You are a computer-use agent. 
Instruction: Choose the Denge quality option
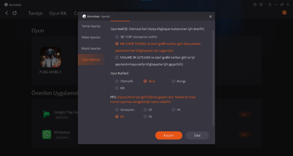pos(174,81)
